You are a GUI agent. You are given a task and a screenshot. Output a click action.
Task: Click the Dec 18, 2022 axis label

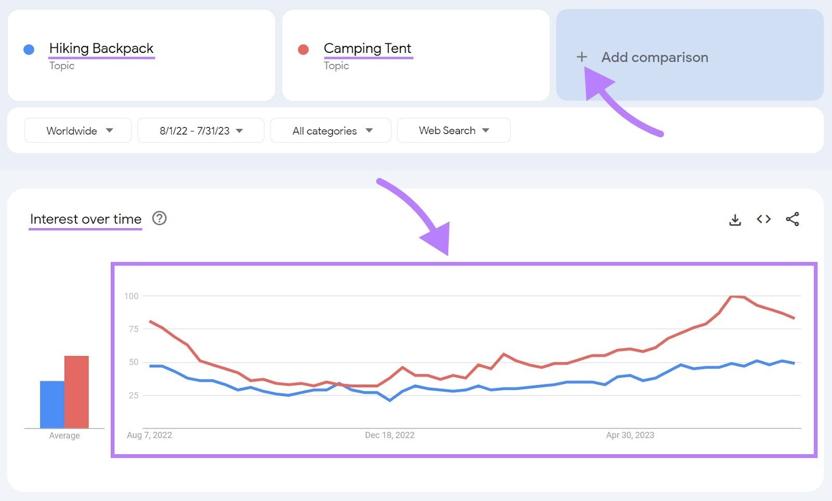pos(389,435)
